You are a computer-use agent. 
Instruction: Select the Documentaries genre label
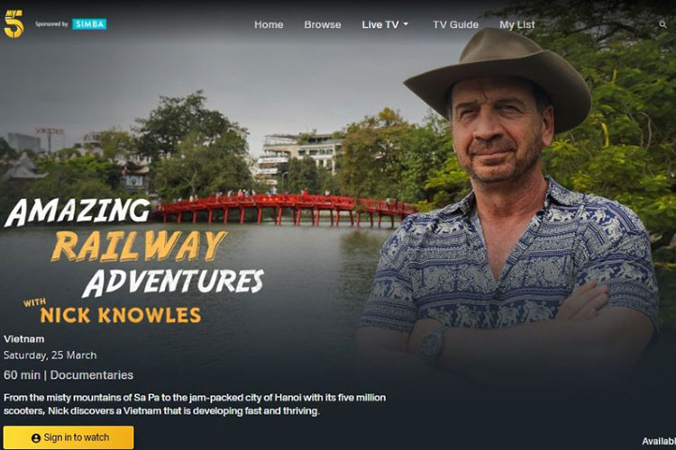point(92,375)
